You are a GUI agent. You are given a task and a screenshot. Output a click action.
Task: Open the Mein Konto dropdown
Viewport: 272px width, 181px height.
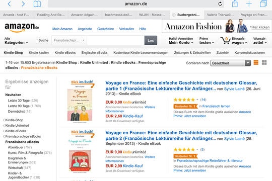tap(181, 41)
